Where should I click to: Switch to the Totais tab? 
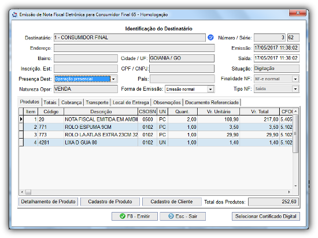(50, 102)
